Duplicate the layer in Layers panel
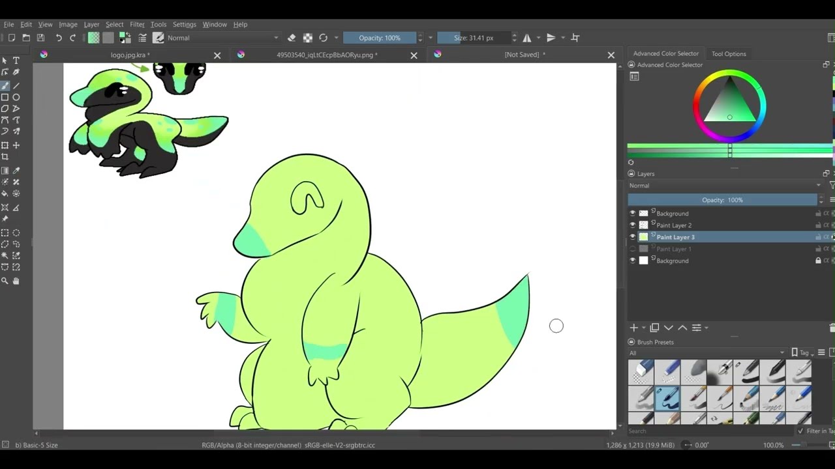This screenshot has height=469, width=835. tap(654, 328)
